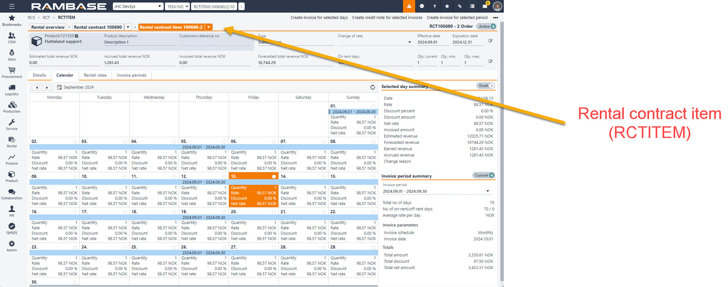Click edit icon beside Expiration date
This screenshot has width=728, height=287.
click(x=490, y=41)
